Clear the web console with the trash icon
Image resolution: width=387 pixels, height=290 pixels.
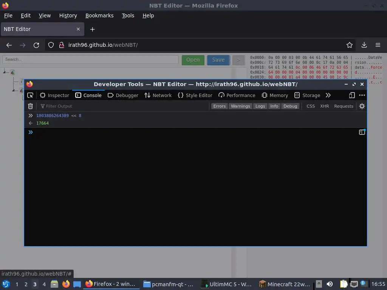[x=30, y=106]
